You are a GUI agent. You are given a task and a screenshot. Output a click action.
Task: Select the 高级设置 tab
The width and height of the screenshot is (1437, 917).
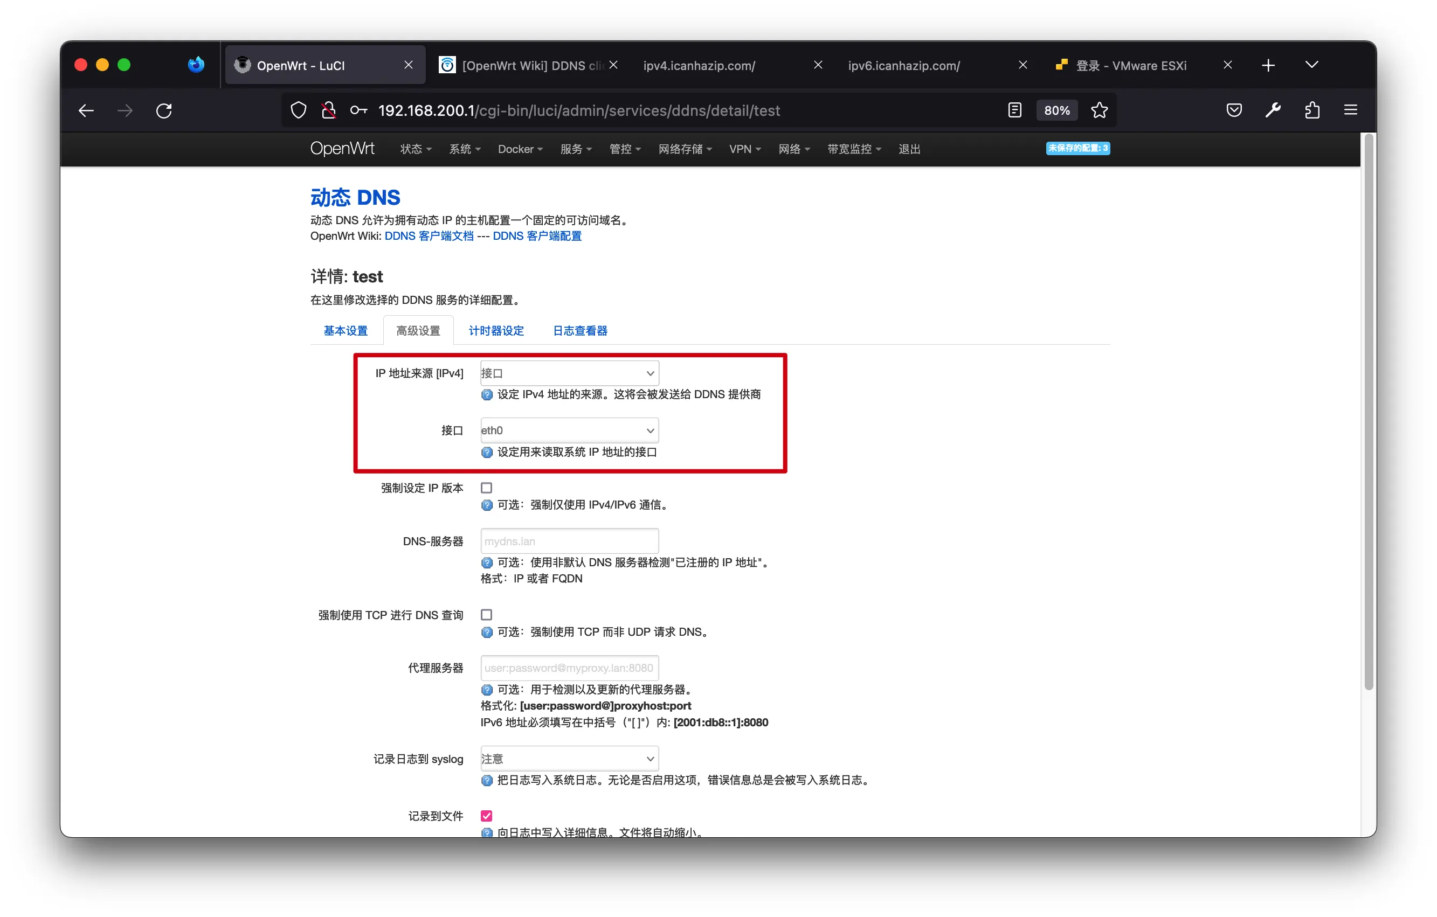point(418,330)
